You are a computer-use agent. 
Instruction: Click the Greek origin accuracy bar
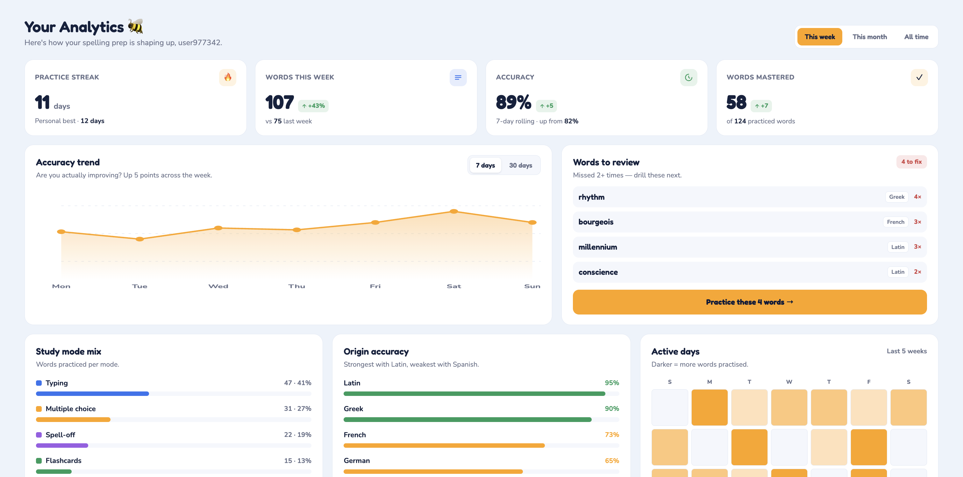click(481, 419)
